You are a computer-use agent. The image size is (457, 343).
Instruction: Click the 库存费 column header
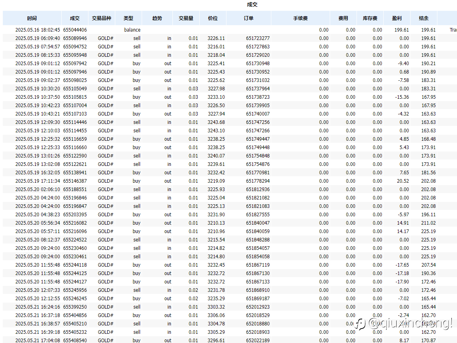370,18
